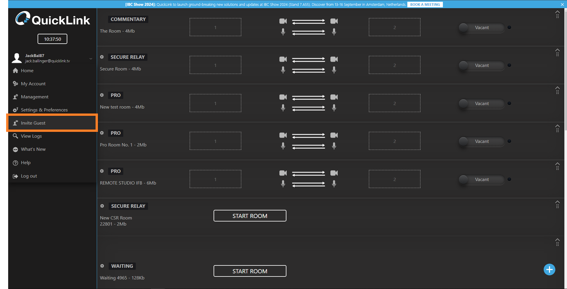Click the page vertical scrollbar
Screen dimensions: 567x289
(566, 70)
